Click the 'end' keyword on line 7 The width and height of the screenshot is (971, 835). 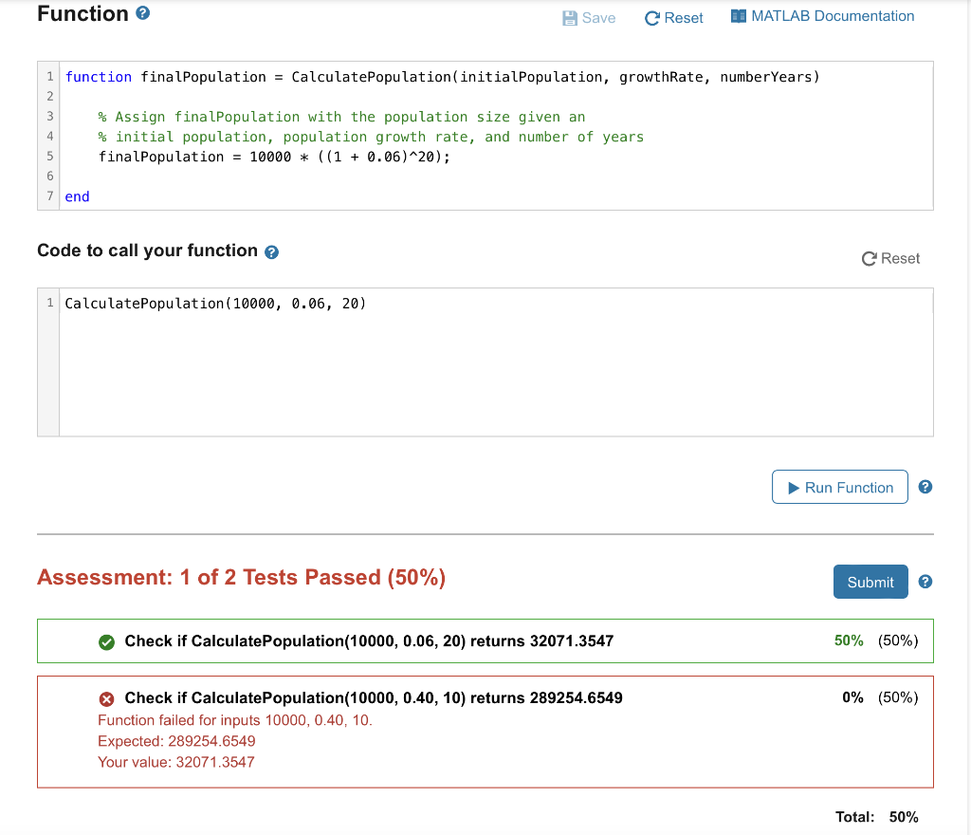[x=78, y=196]
